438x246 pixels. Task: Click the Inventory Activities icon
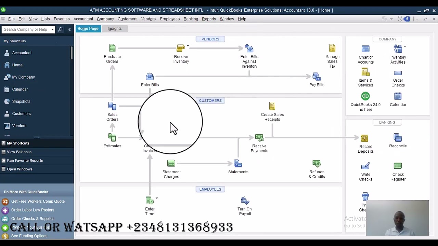398,49
